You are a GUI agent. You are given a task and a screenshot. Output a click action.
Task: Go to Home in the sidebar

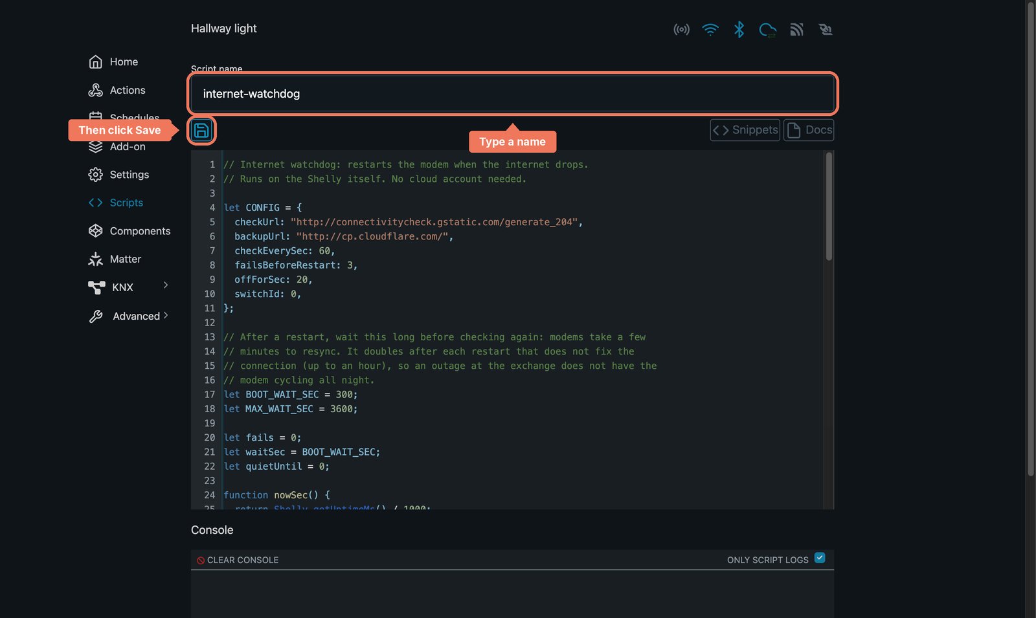[x=113, y=62]
